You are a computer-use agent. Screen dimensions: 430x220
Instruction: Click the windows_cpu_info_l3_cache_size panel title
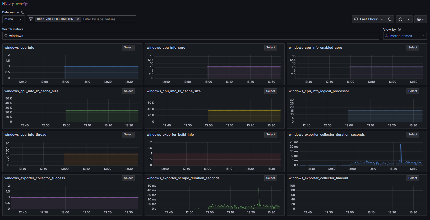[x=174, y=91]
